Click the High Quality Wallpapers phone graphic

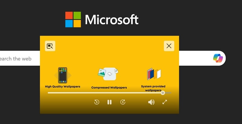(63, 75)
